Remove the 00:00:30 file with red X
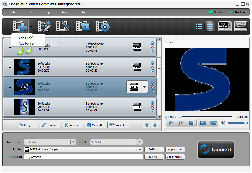Viewport: 252px width, 173px height. [153, 67]
